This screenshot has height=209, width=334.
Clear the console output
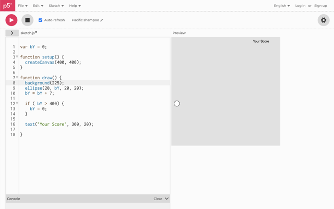pyautogui.click(x=158, y=199)
